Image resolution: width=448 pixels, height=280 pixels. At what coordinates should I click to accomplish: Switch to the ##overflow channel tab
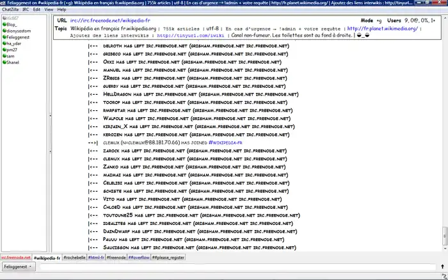pos(139,258)
